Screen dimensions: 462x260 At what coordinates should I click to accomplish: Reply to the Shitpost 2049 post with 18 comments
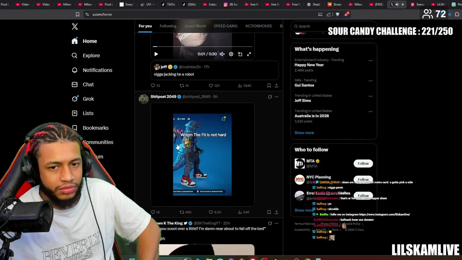point(155,212)
